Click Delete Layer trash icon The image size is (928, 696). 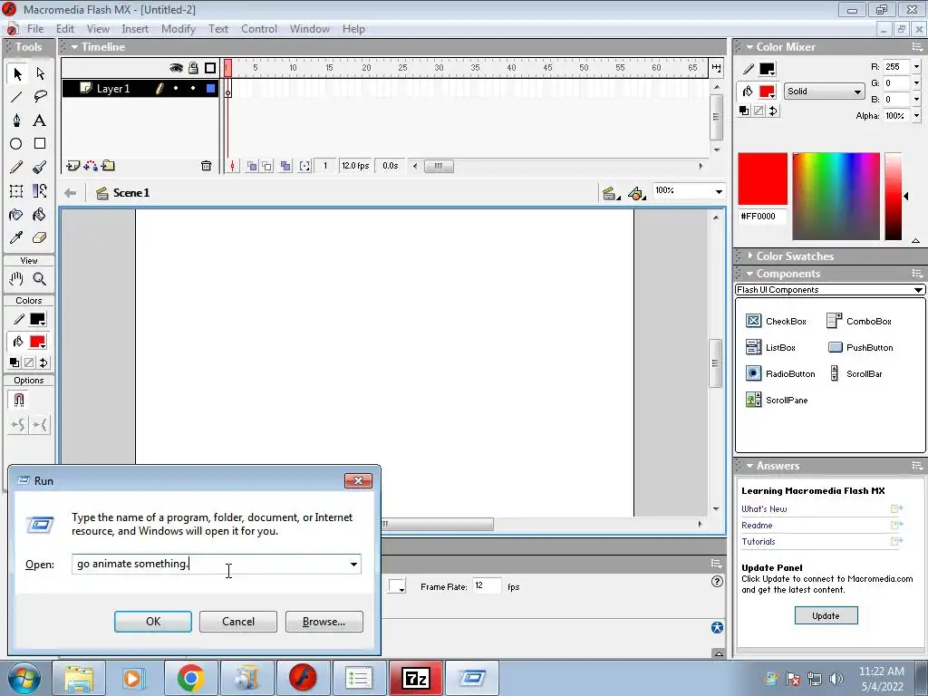(206, 166)
